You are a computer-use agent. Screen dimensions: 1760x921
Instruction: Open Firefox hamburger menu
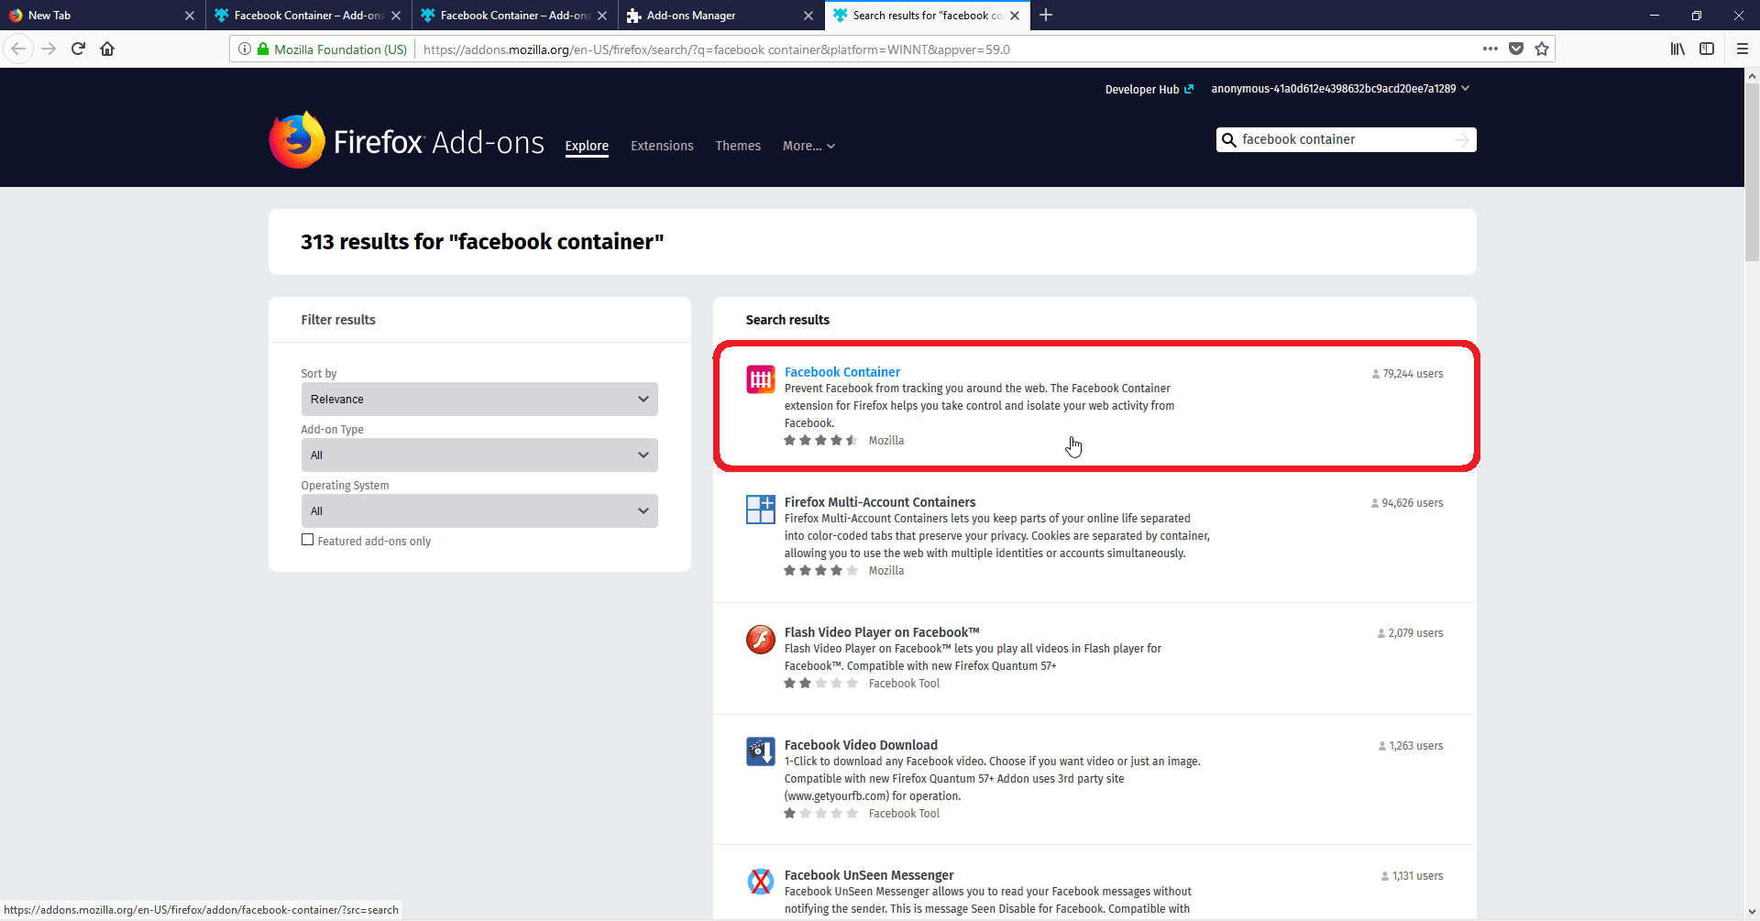click(1743, 49)
